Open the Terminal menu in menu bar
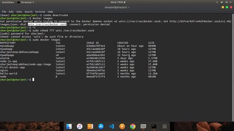The height and width of the screenshot is (131, 234). 40,12
